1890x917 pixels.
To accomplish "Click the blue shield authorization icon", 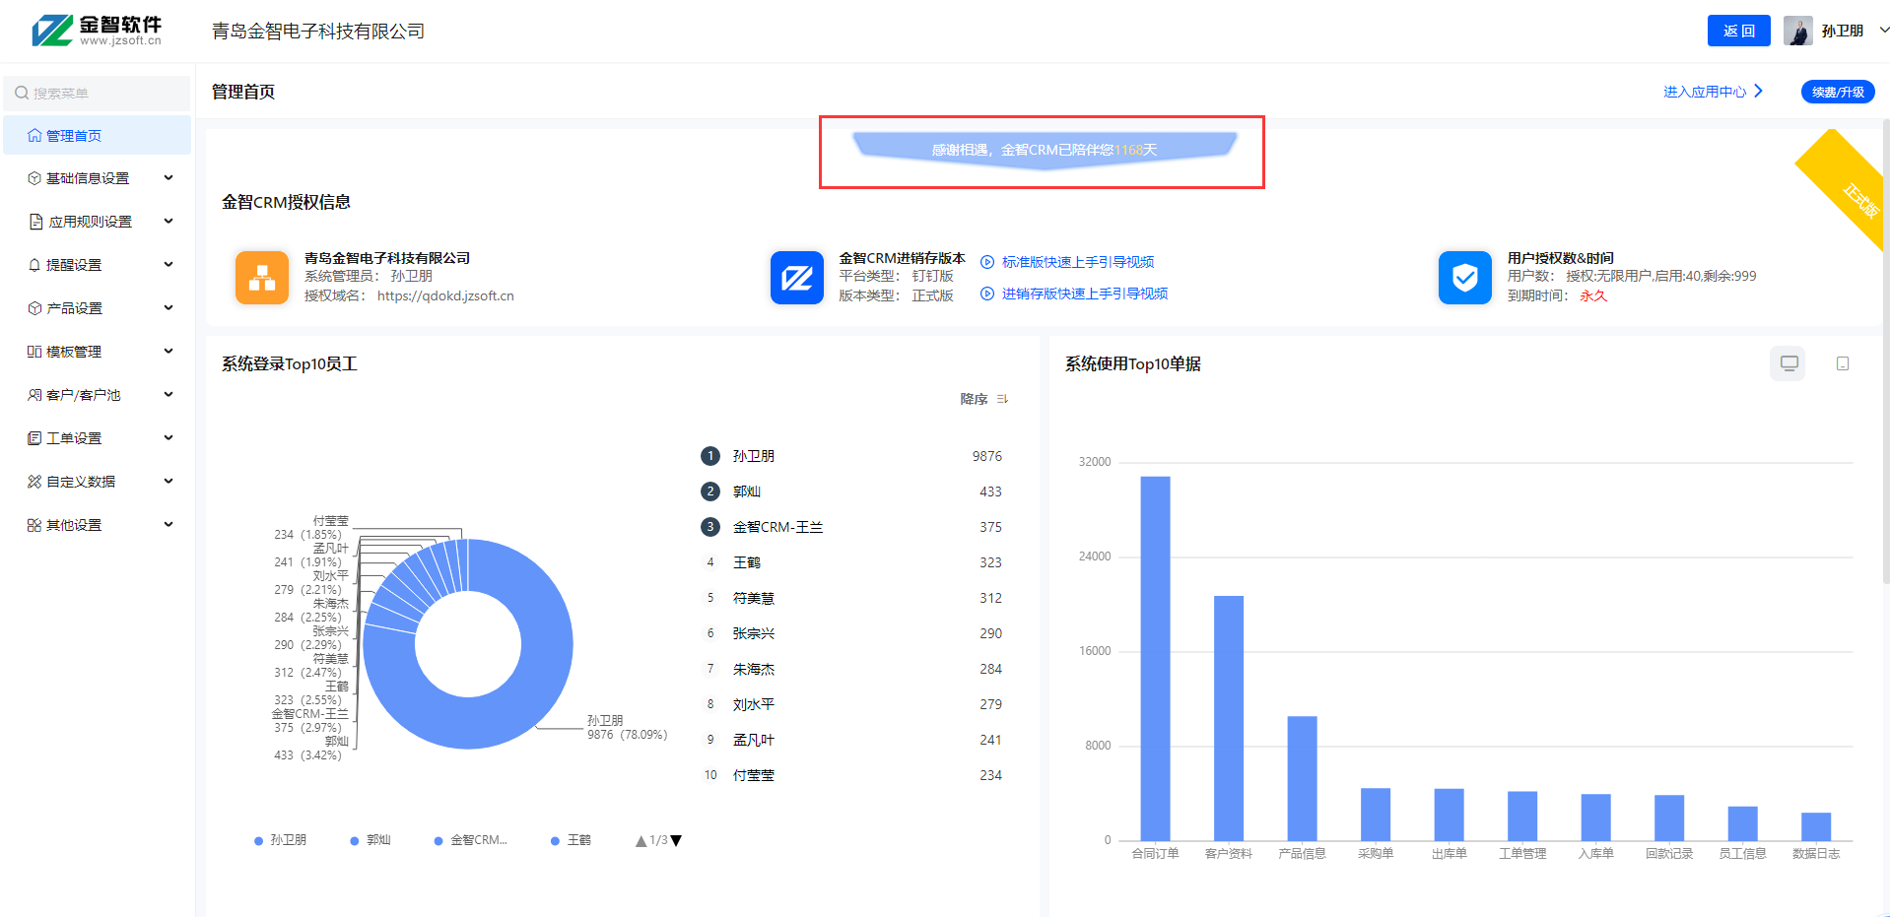I will click(x=1465, y=278).
